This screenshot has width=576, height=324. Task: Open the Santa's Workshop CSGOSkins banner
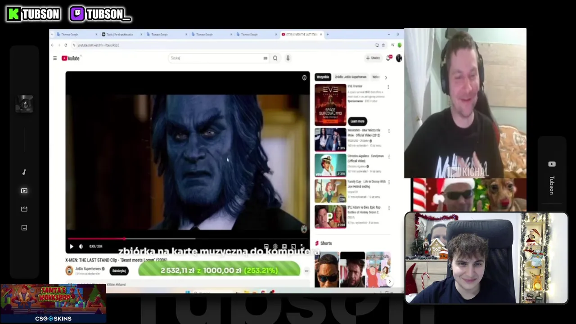(53, 303)
